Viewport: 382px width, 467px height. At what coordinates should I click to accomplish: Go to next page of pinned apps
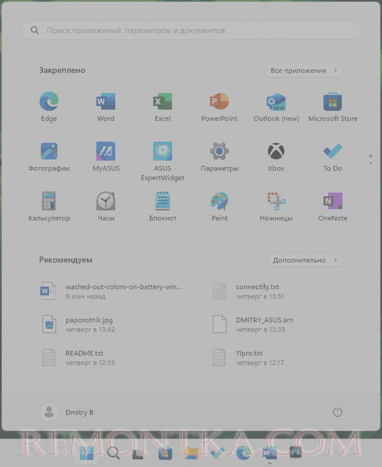click(x=371, y=163)
